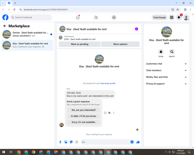
Task: Click the Mark as pending button
Action: click(80, 44)
